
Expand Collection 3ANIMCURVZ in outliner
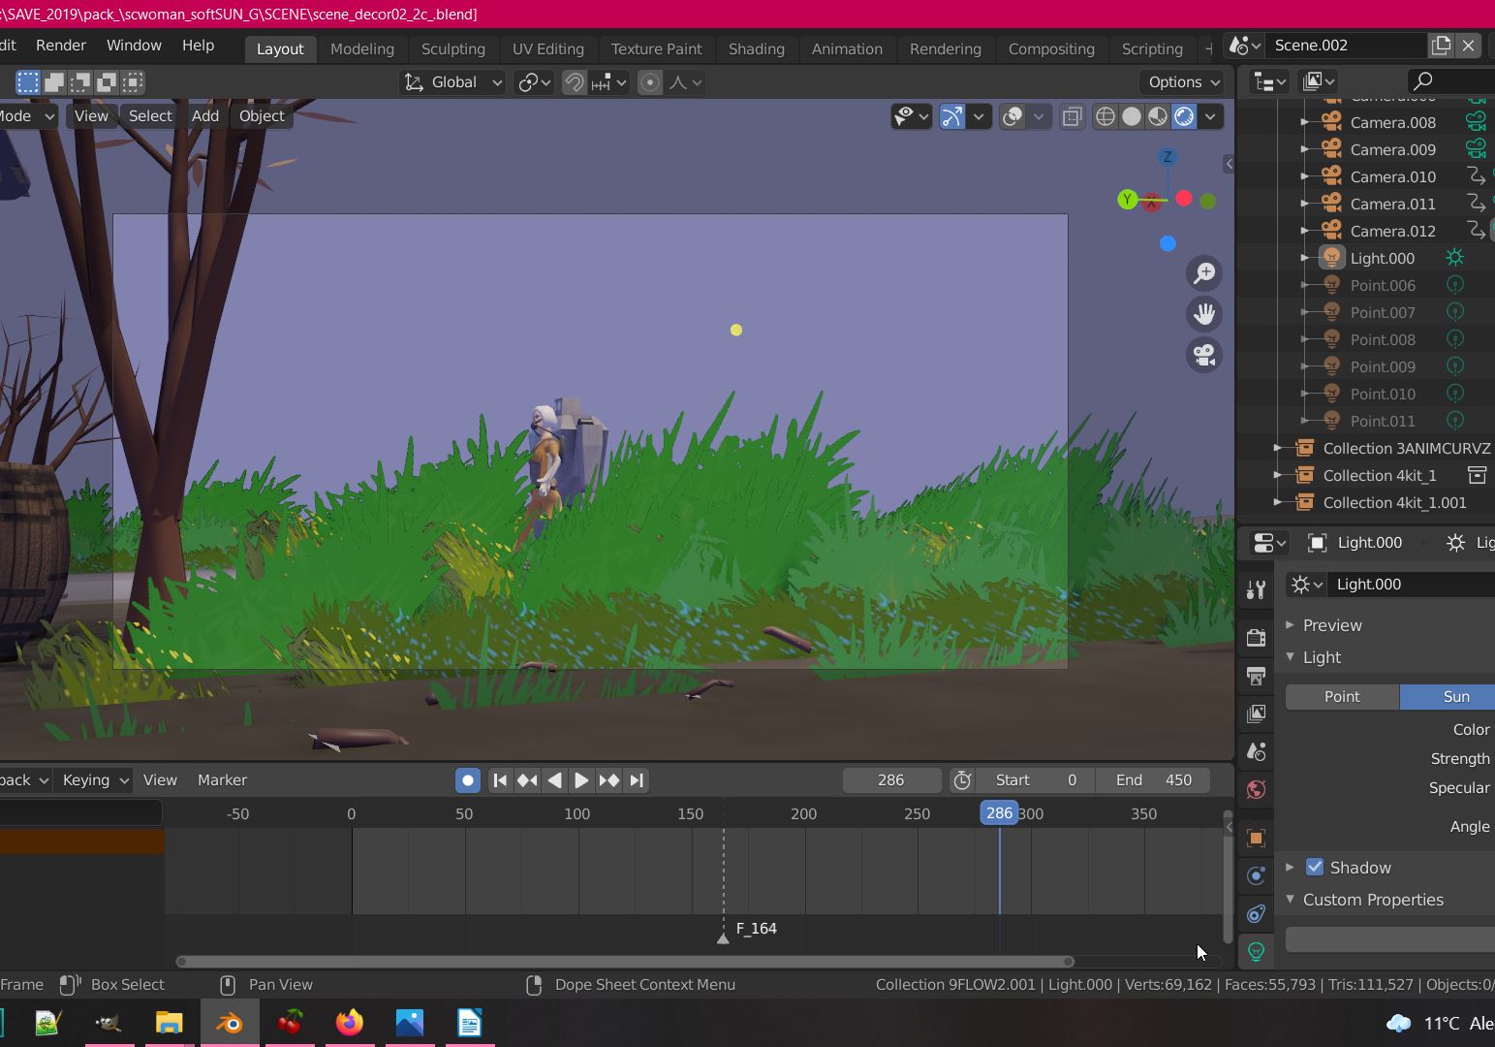click(x=1277, y=448)
